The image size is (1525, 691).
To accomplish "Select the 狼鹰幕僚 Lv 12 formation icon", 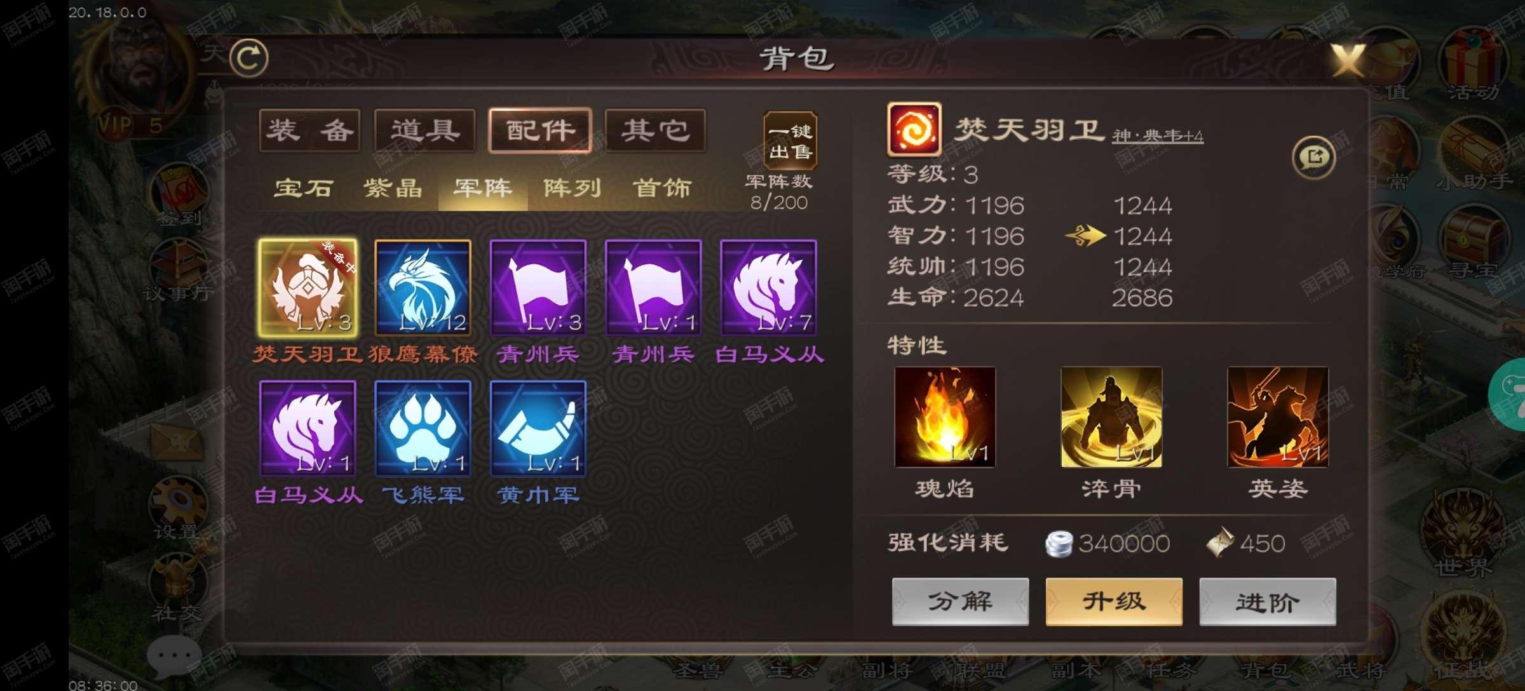I will 423,288.
